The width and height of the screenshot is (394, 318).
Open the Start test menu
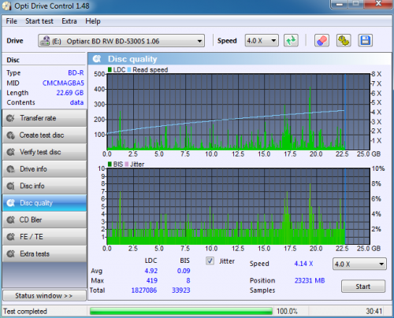click(x=39, y=21)
